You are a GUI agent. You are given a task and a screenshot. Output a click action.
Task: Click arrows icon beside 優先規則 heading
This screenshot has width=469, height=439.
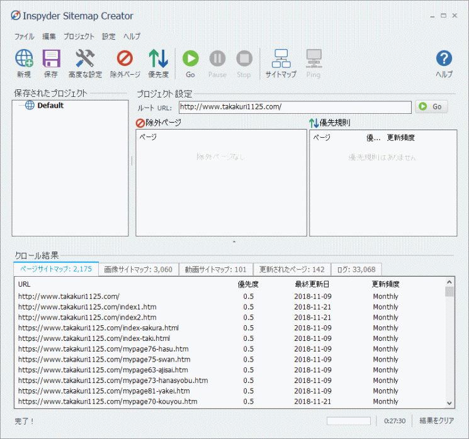coord(314,123)
